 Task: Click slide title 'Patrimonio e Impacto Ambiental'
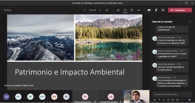[x=70, y=72]
